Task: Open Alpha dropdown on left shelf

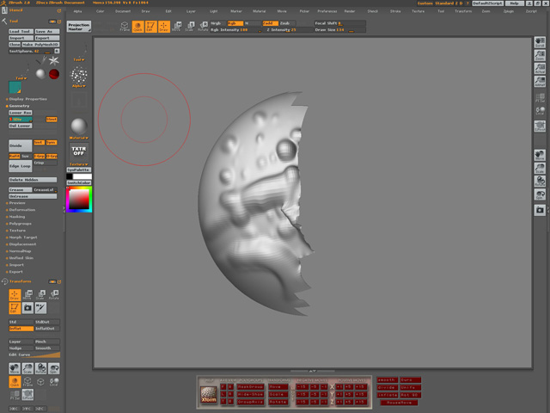Action: coord(79,86)
